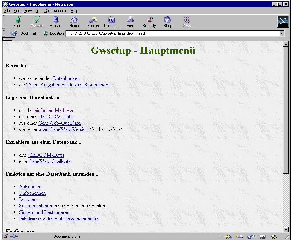The image size is (291, 240).
Task: Click the Forward toolbar icon
Action: (37, 20)
